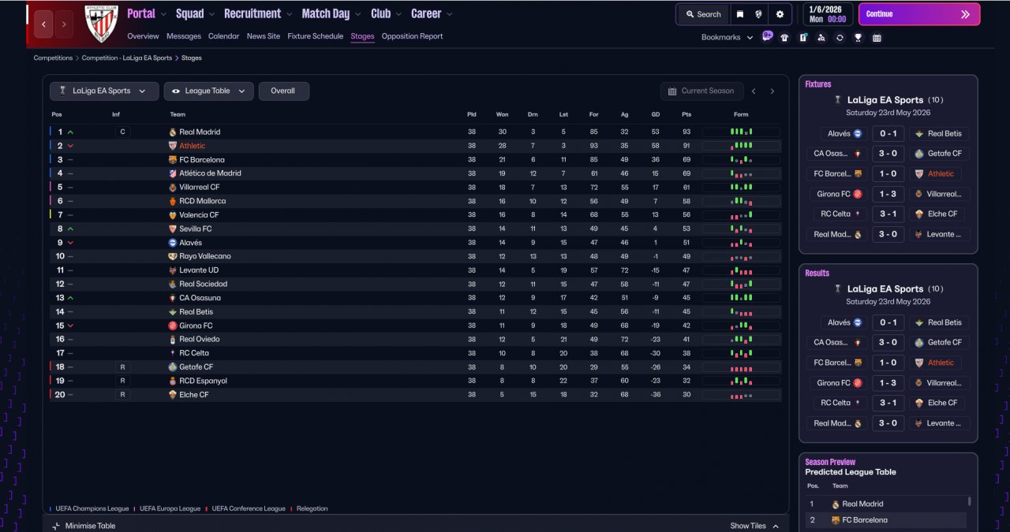1010x532 pixels.
Task: Go to next season with right chevron
Action: coord(772,91)
